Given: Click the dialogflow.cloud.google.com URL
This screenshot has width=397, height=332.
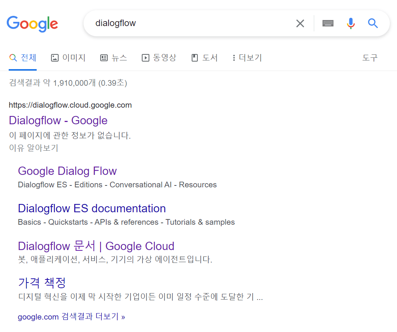Looking at the screenshot, I should point(70,105).
